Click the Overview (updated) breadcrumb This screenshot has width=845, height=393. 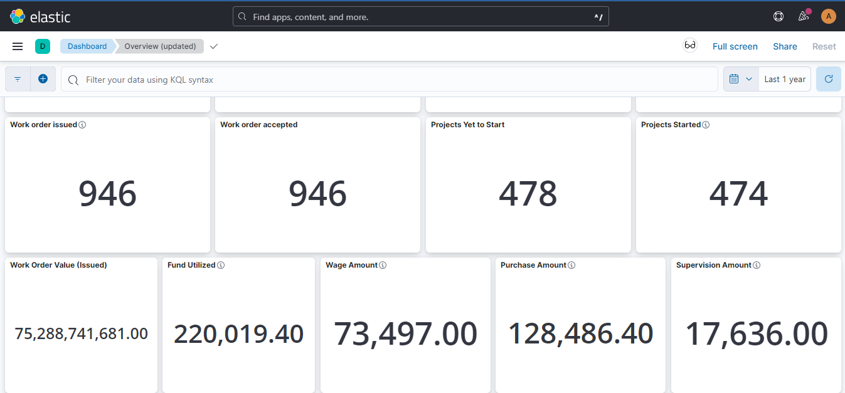(160, 46)
